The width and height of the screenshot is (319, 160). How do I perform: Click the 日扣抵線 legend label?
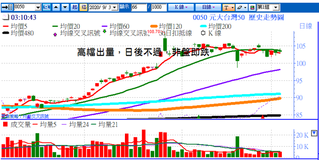coord(178,33)
